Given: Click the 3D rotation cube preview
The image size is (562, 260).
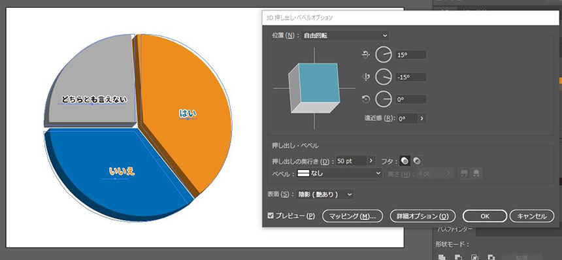Looking at the screenshot, I should 314,88.
